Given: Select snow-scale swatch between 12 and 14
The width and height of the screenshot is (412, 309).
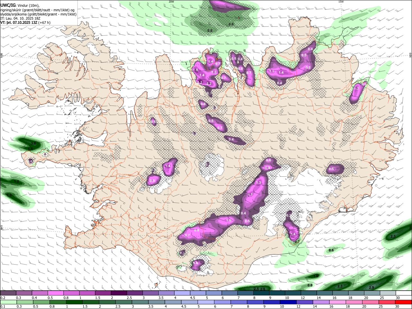Looking at the screenshot, I should click(x=309, y=293).
